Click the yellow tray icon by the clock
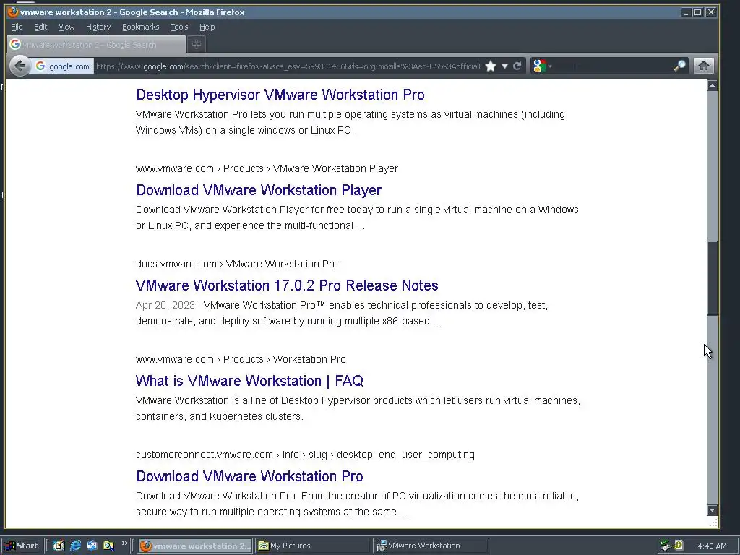The width and height of the screenshot is (740, 555). click(x=679, y=545)
